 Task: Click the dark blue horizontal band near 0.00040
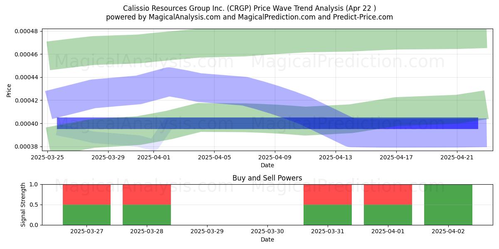pos(267,123)
